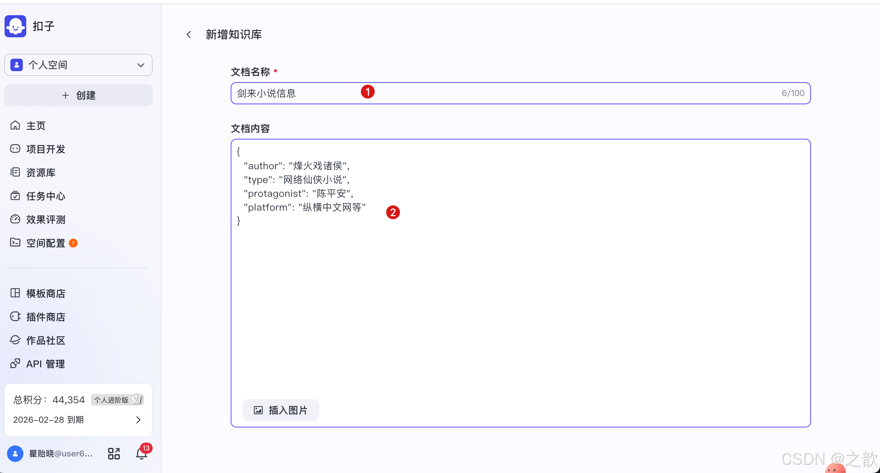Open the 主页 home page
Viewport: 880px width, 473px height.
click(36, 125)
